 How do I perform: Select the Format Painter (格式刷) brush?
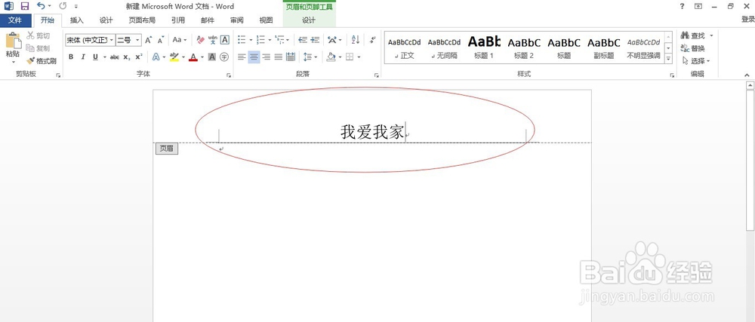click(42, 61)
